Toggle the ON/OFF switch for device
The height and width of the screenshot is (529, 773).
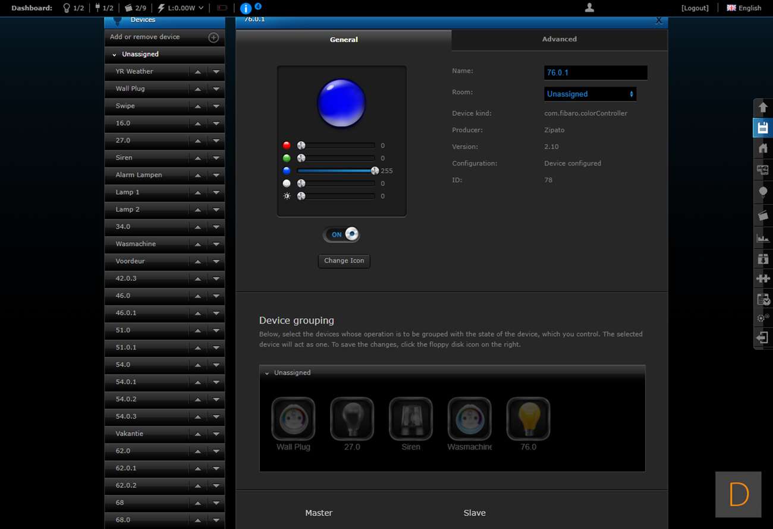[342, 235]
